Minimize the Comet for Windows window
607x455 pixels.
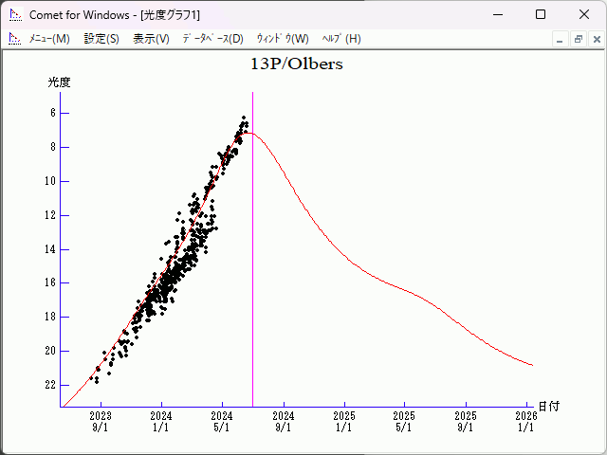coord(498,15)
